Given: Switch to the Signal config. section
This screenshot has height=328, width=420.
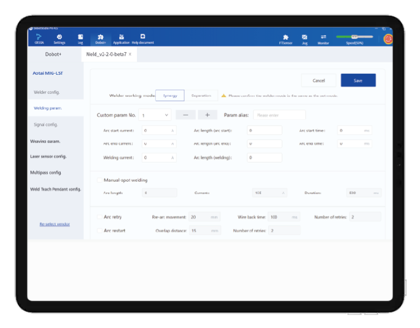Looking at the screenshot, I should pos(46,125).
